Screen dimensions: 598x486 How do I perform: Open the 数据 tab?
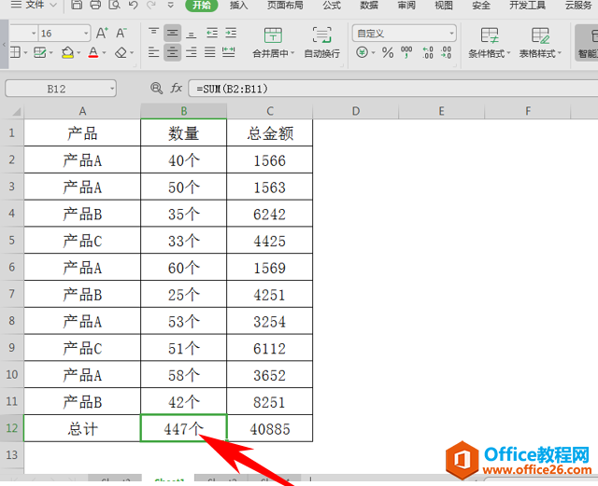click(x=369, y=5)
